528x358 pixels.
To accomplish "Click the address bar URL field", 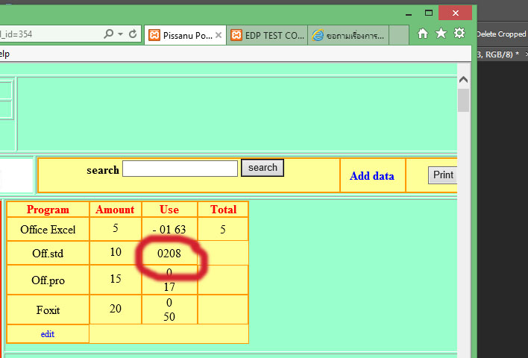I will (x=51, y=34).
